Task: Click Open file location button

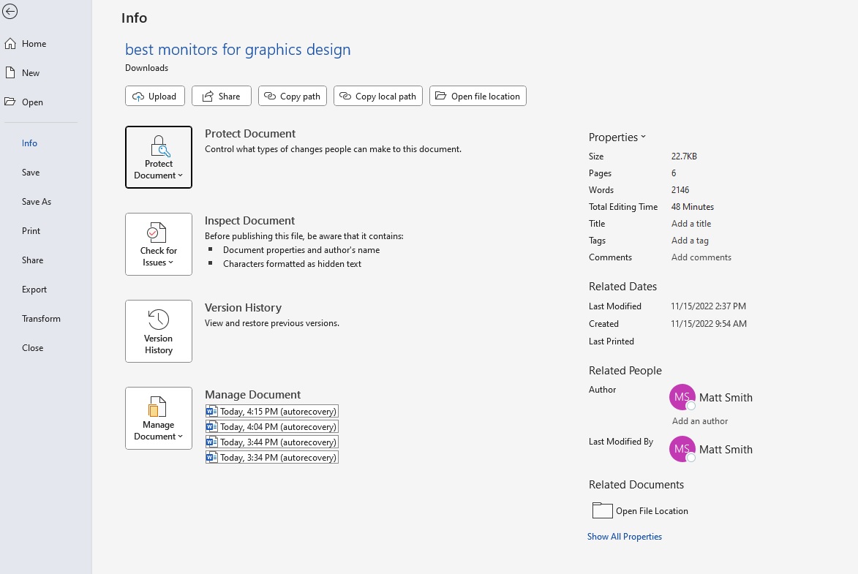Action: click(x=478, y=96)
